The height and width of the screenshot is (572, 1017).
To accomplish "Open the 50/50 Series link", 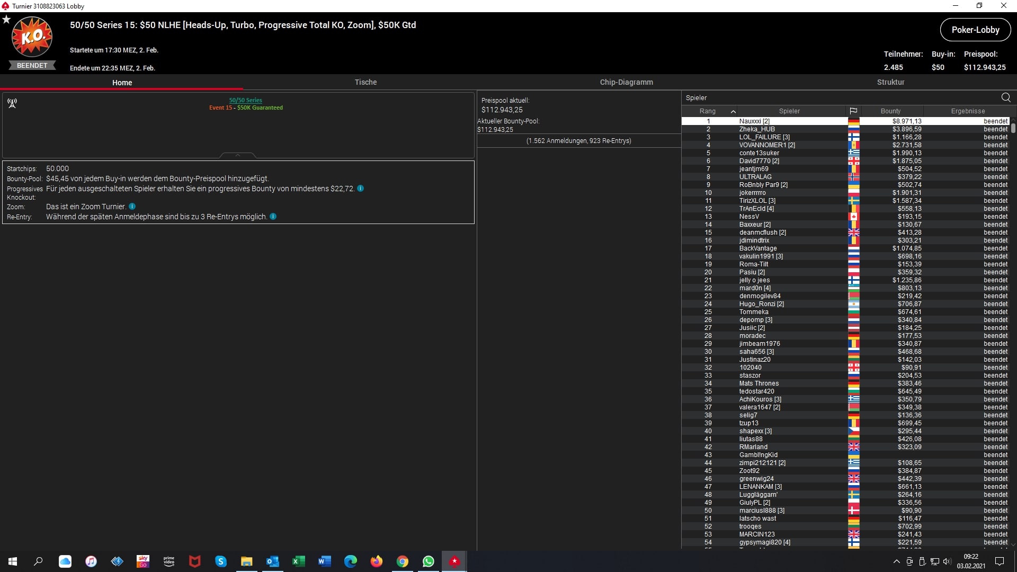I will [245, 100].
